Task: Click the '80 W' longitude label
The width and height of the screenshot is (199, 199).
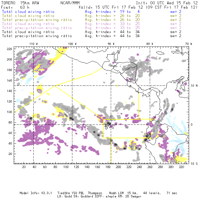Action: [150, 44]
